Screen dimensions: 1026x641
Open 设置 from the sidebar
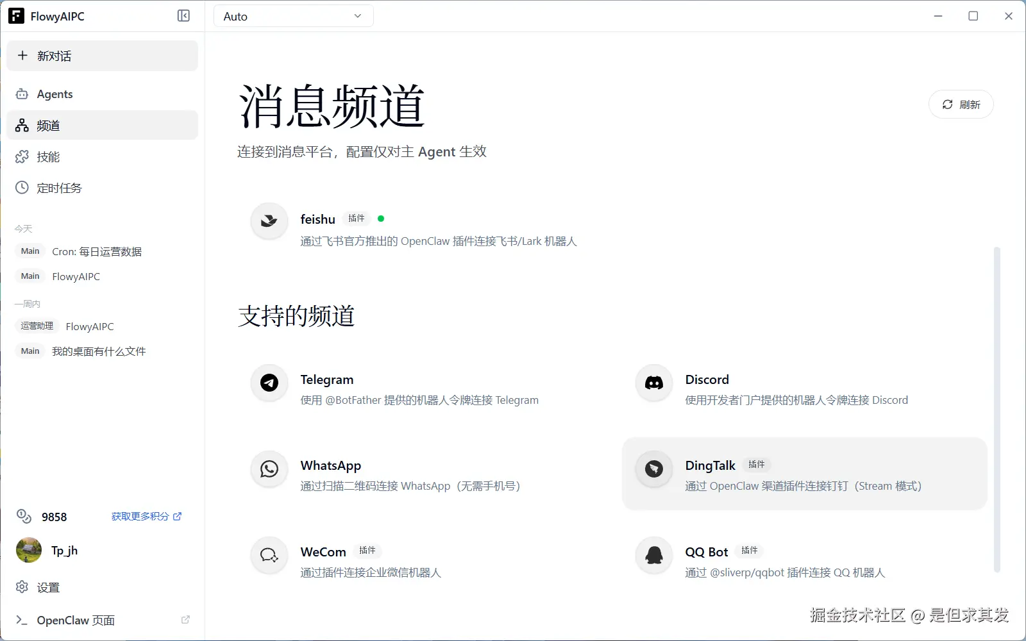click(x=48, y=587)
